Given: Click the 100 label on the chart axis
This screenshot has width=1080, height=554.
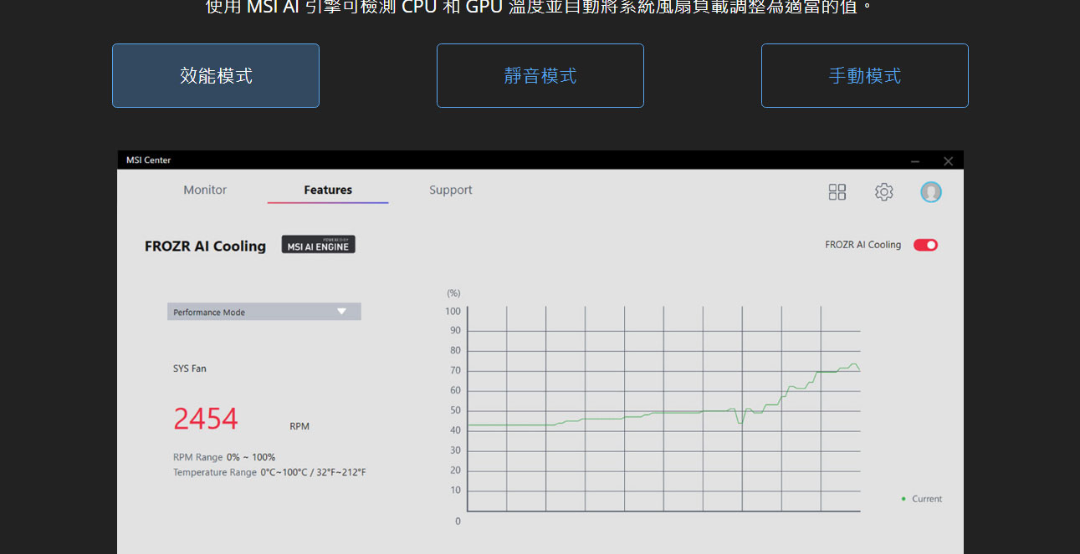Looking at the screenshot, I should point(453,312).
